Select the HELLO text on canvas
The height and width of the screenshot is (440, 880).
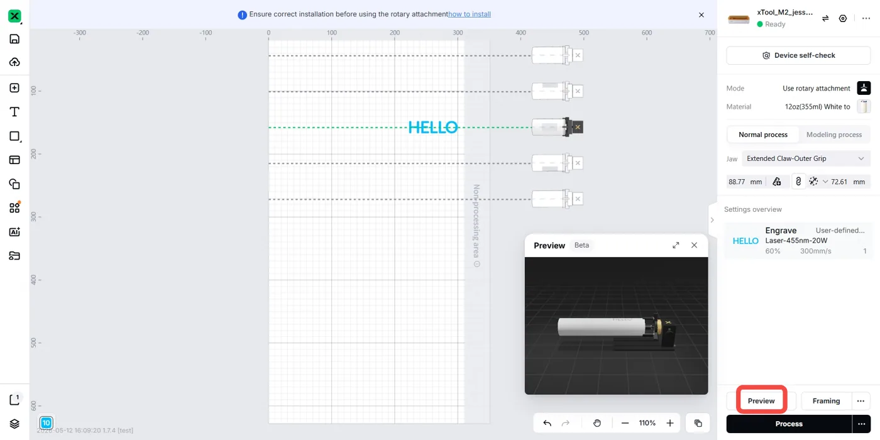(x=433, y=128)
